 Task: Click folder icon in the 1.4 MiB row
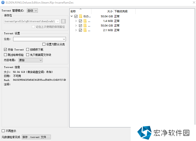85,21
